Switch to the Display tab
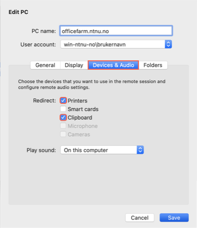The height and width of the screenshot is (228, 197). [x=74, y=65]
